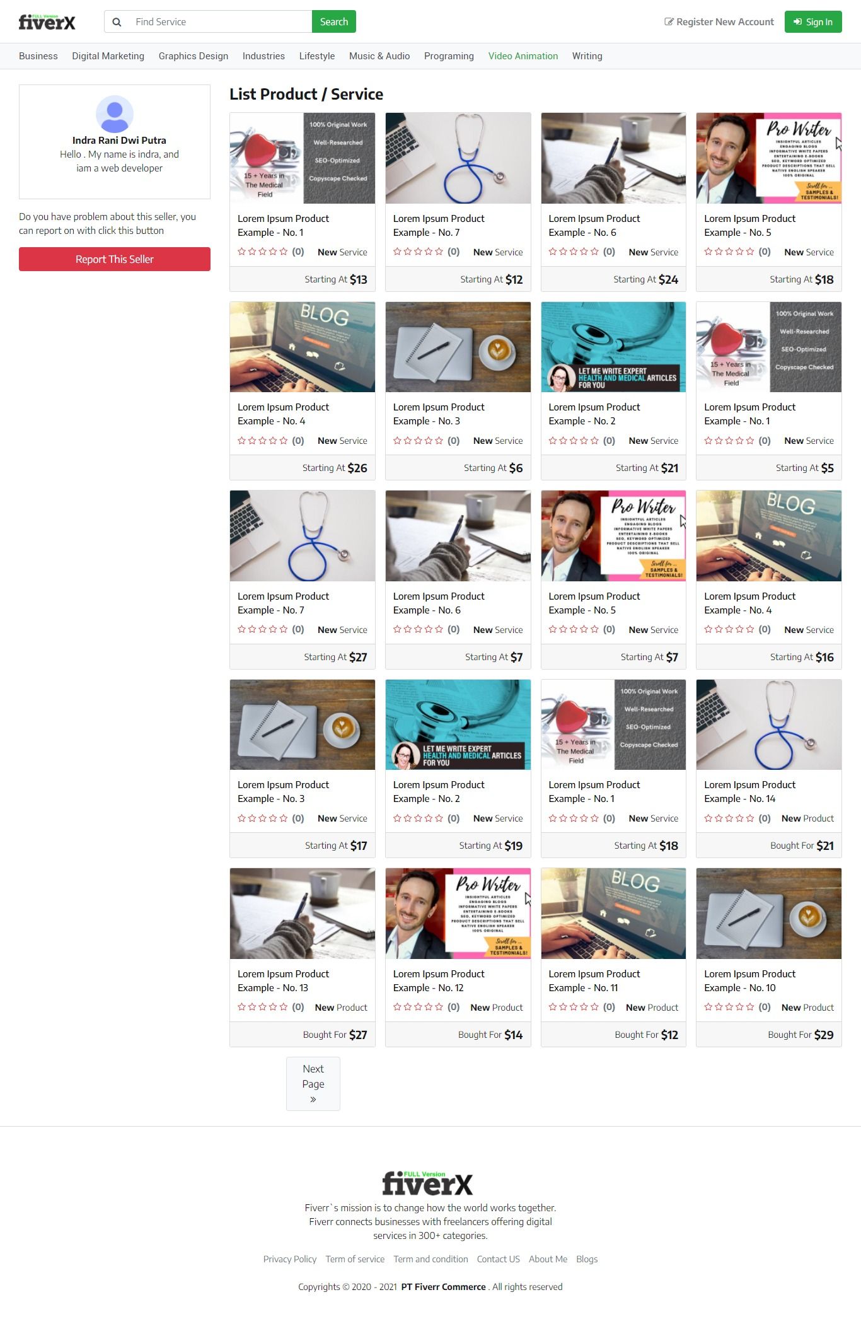
Task: Open Lorem Ipsum Product Example No. 14
Action: coord(750,792)
